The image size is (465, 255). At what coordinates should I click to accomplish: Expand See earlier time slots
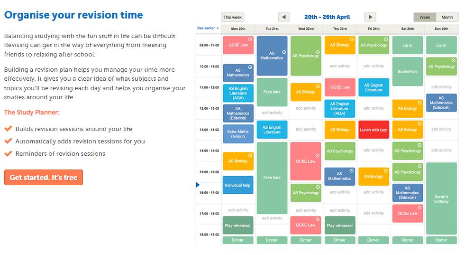coord(208,28)
